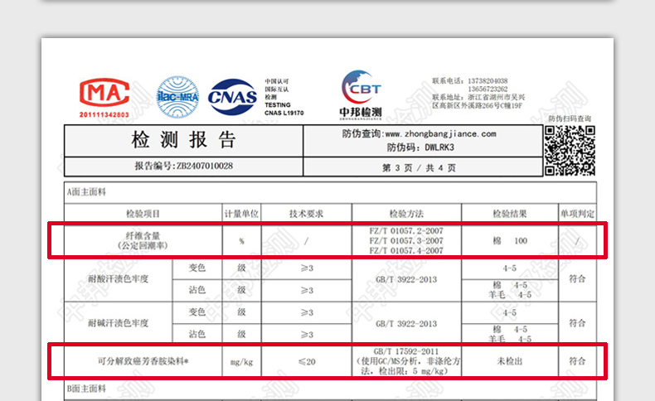Select the 可分解致癌芳香胺染料 row label
The image size is (655, 401).
point(141,361)
